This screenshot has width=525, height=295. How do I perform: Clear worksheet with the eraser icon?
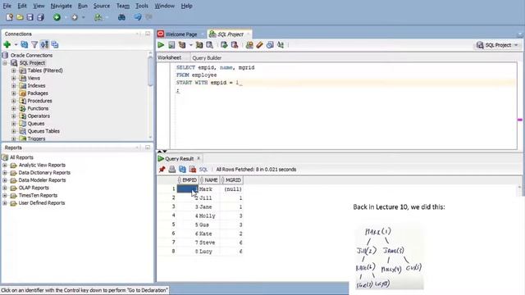[x=259, y=45]
